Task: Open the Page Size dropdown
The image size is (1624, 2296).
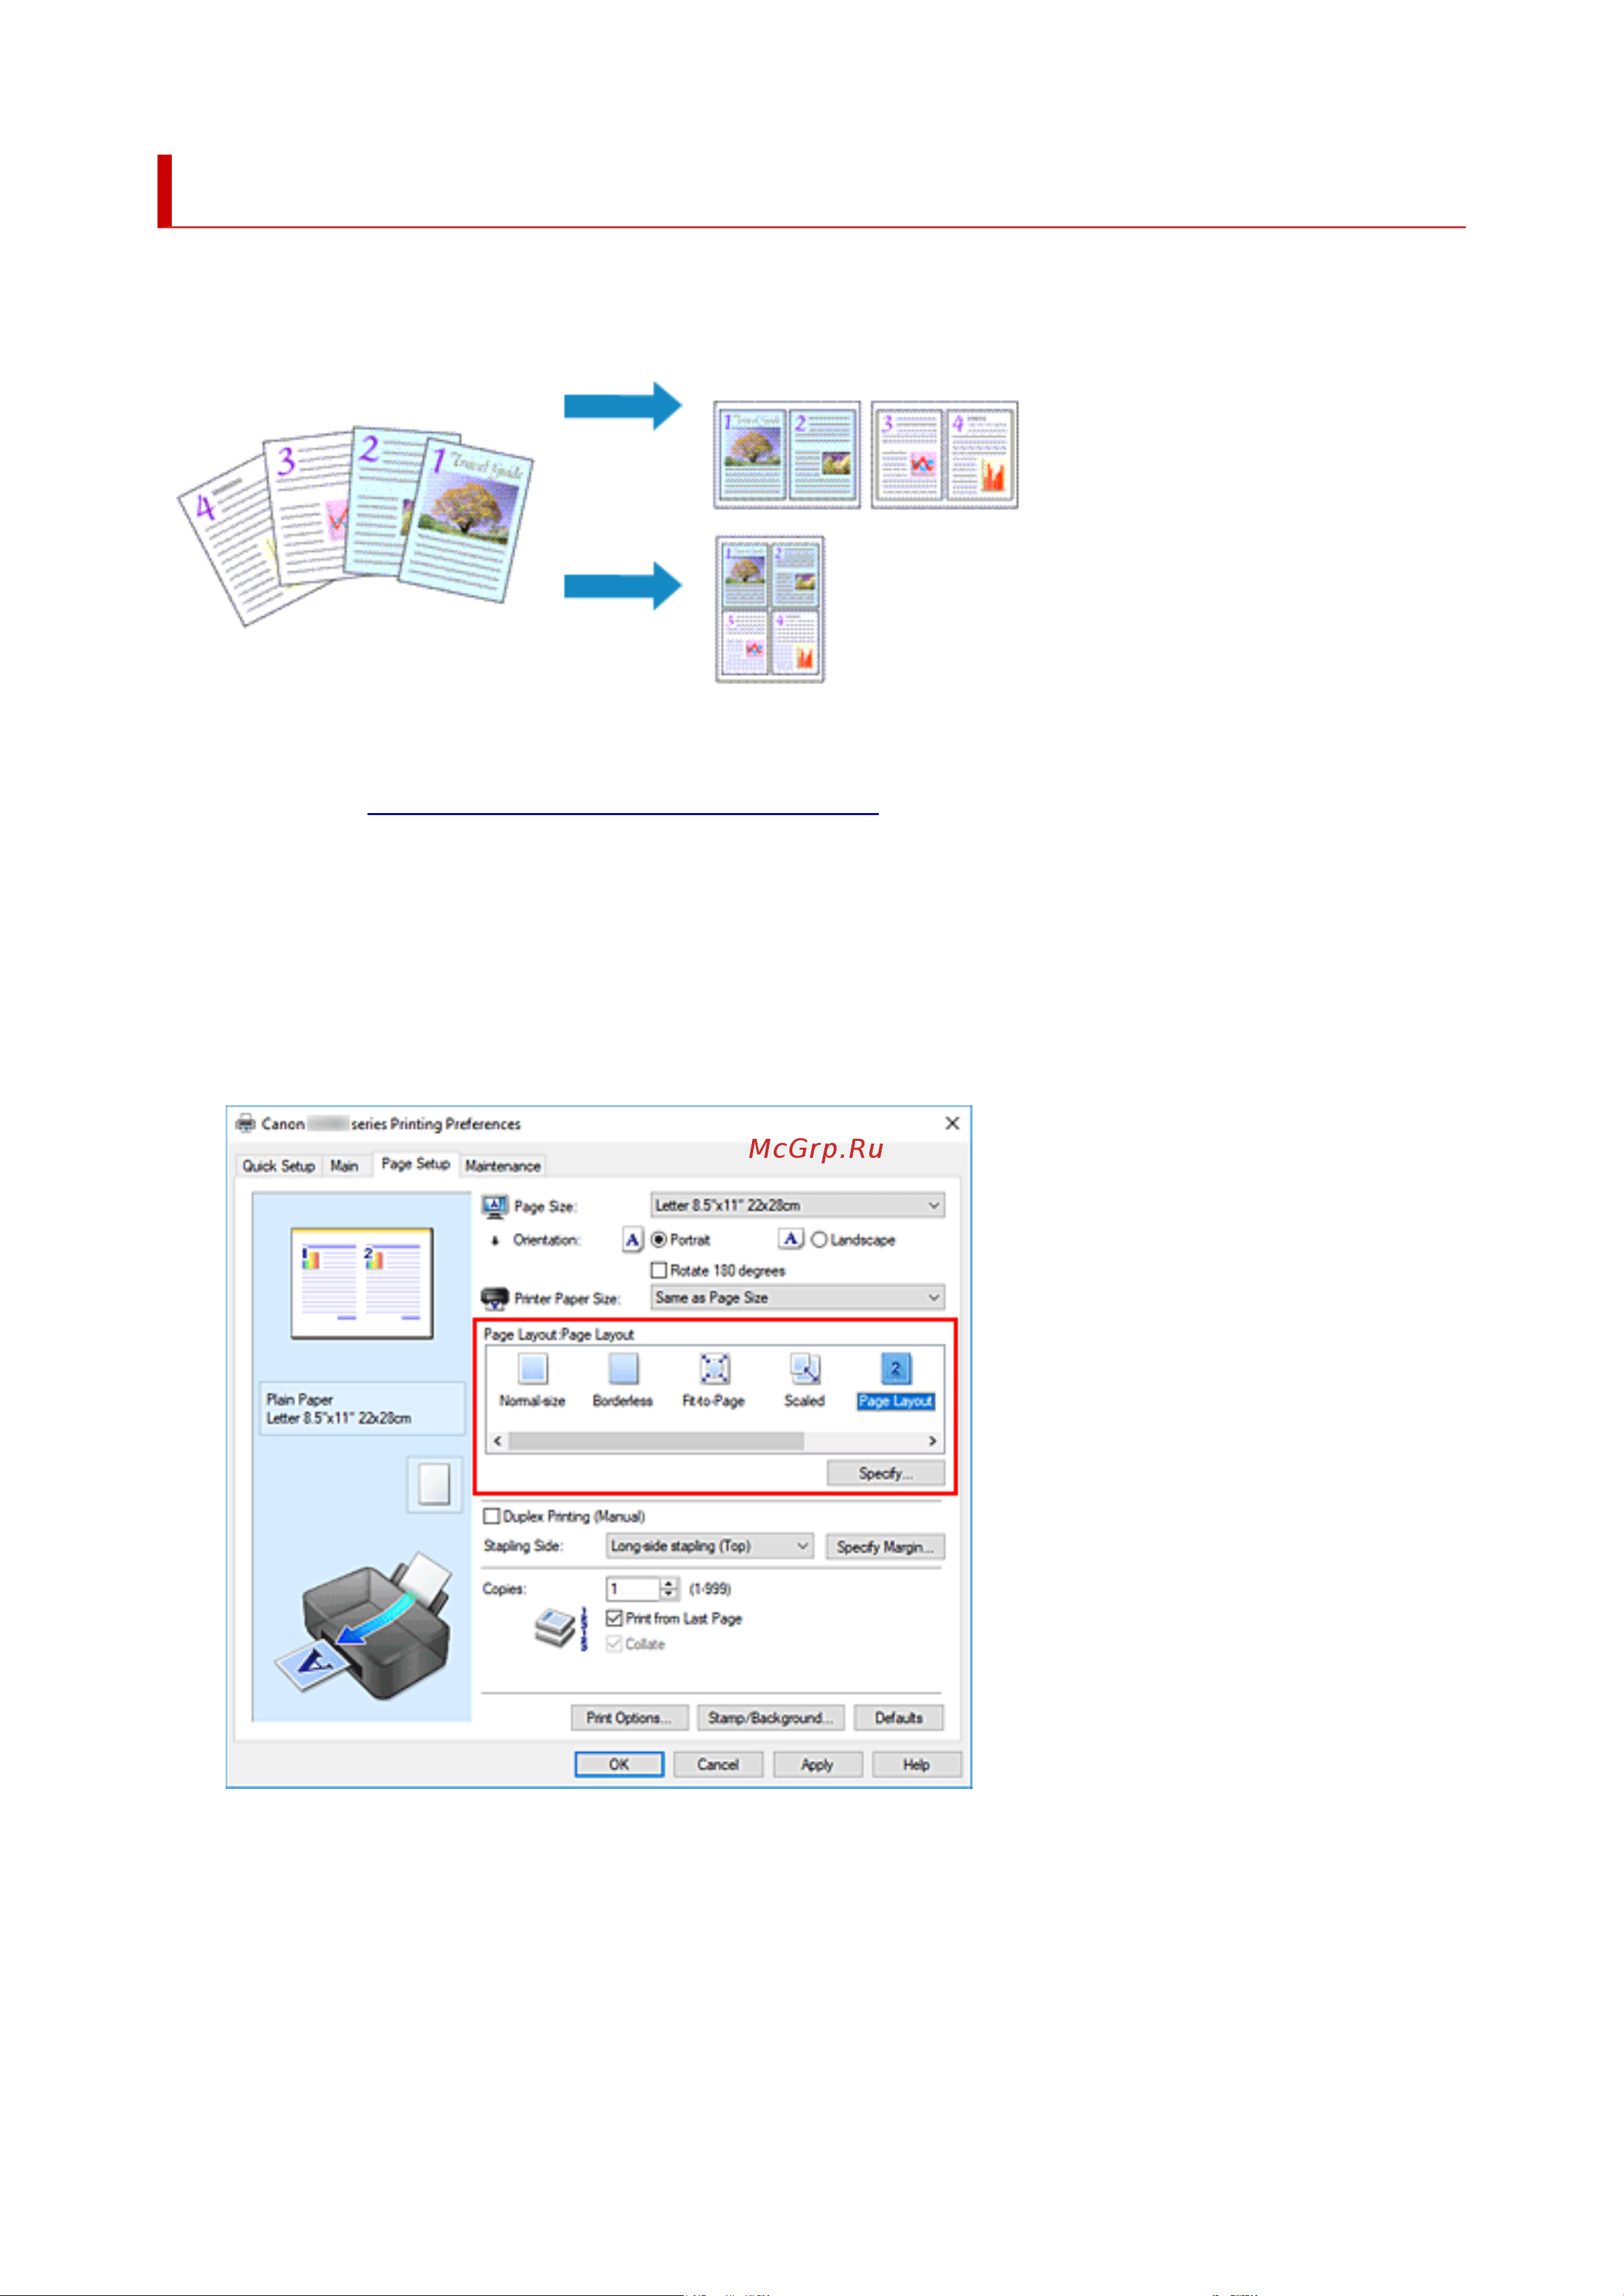Action: (798, 1206)
